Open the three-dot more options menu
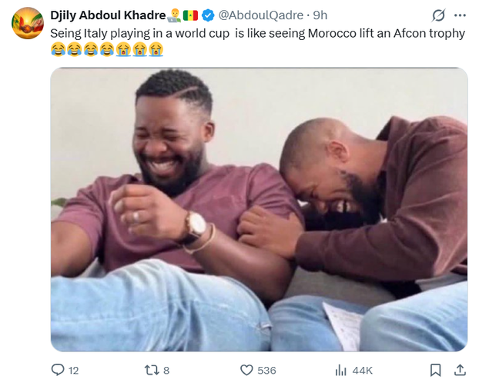479x383 pixels. [x=460, y=15]
